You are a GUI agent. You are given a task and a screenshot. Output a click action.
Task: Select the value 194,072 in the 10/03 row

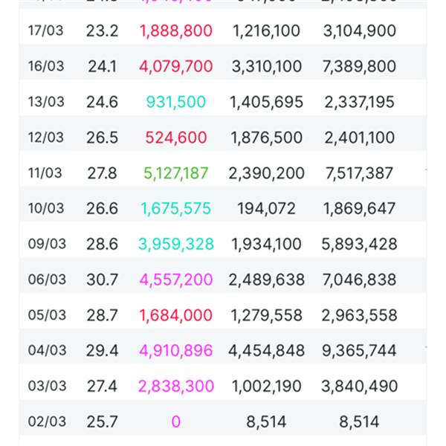(x=266, y=209)
